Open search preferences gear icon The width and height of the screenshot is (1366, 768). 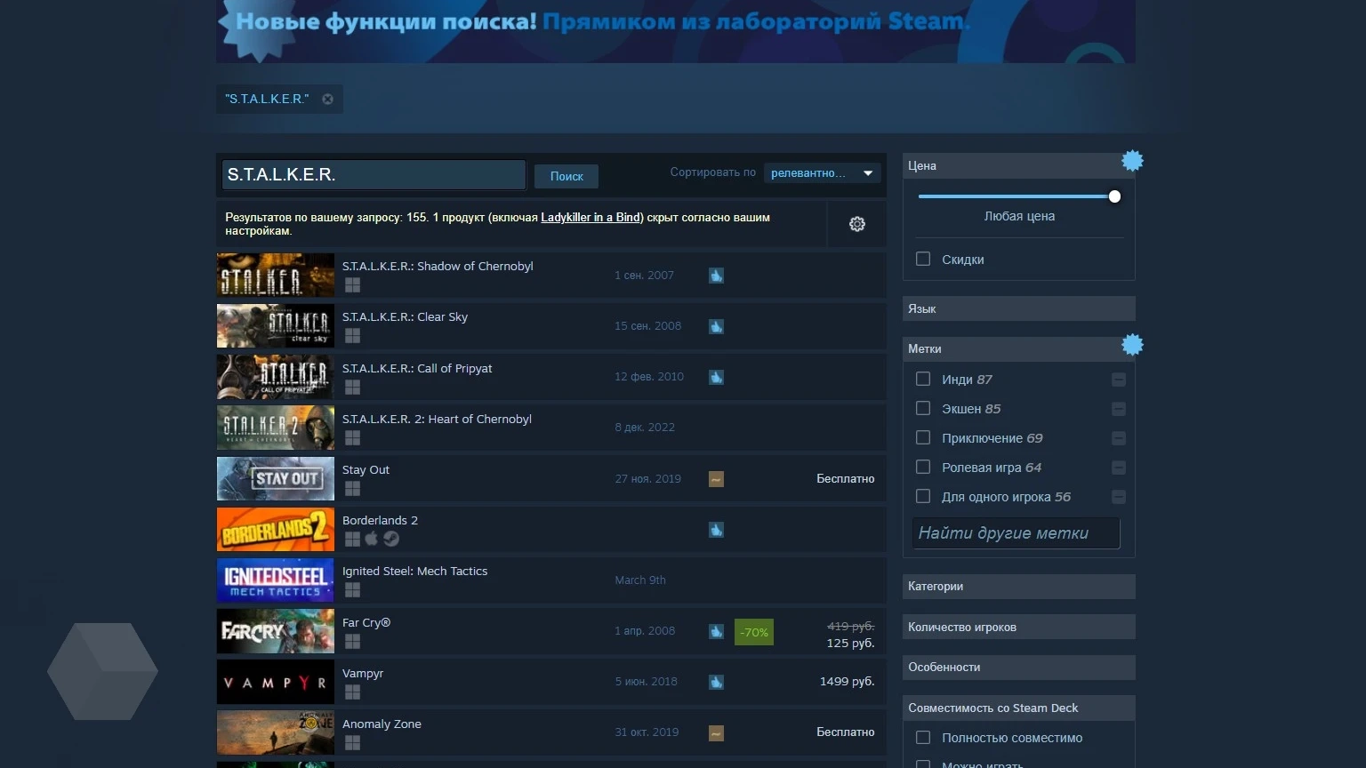tap(857, 224)
